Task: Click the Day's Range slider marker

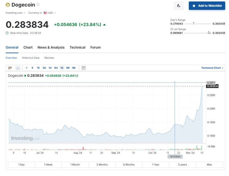Action: point(194,23)
